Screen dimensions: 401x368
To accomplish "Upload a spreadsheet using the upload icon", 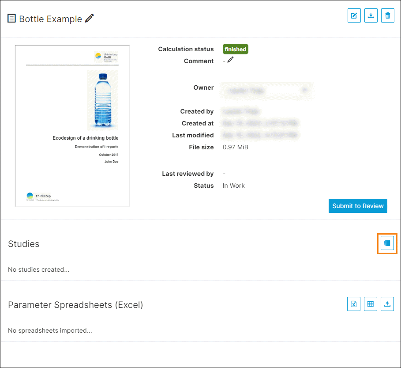I will (387, 304).
